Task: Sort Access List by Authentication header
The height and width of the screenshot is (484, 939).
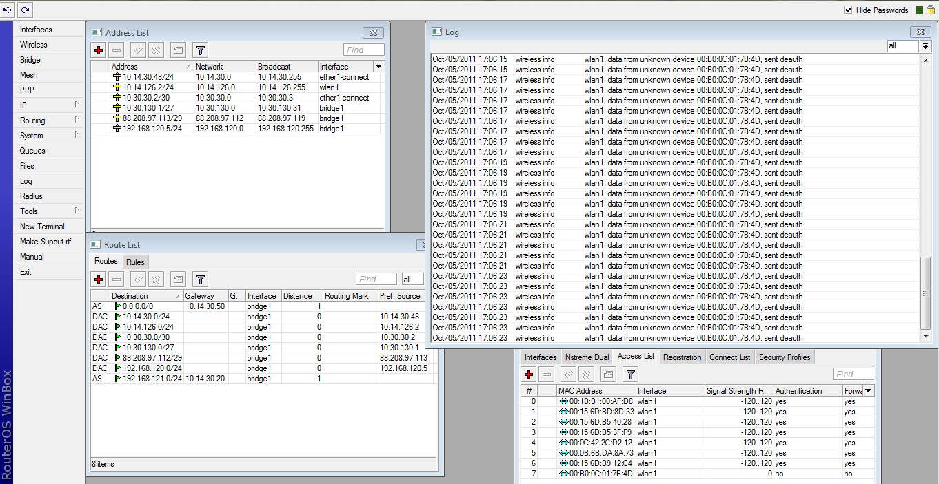Action: [x=808, y=390]
